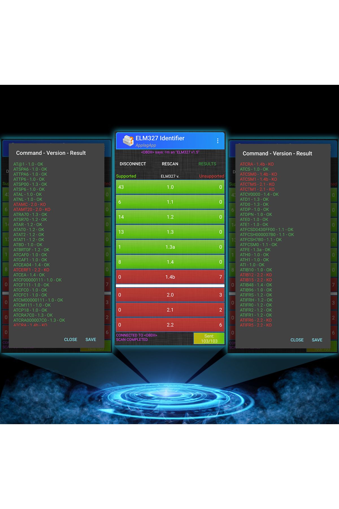Click the 'Supported' column header

[x=126, y=176]
